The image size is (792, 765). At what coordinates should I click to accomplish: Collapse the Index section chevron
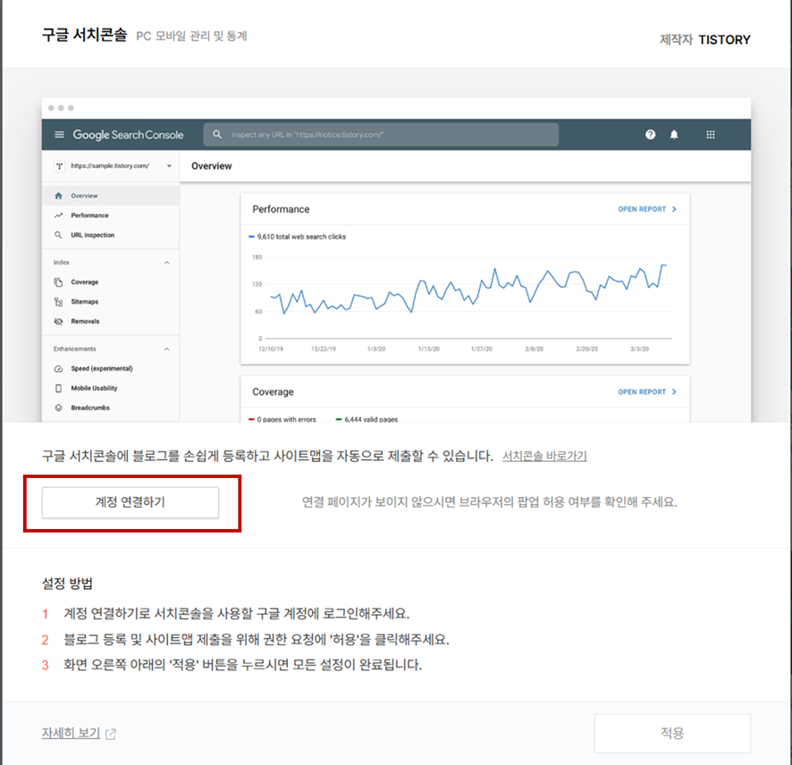(x=166, y=263)
